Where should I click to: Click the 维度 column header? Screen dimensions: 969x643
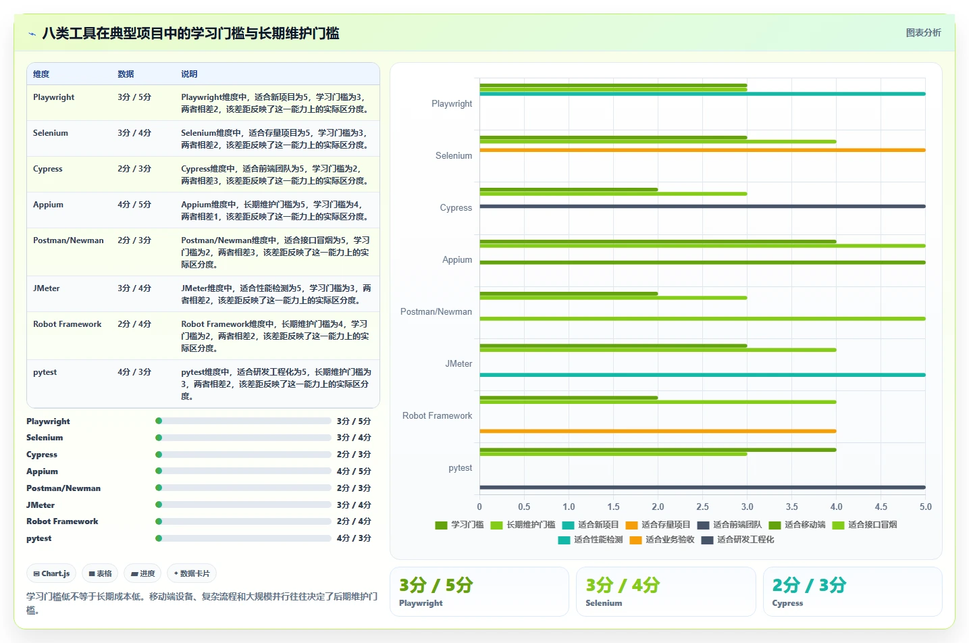(x=41, y=74)
